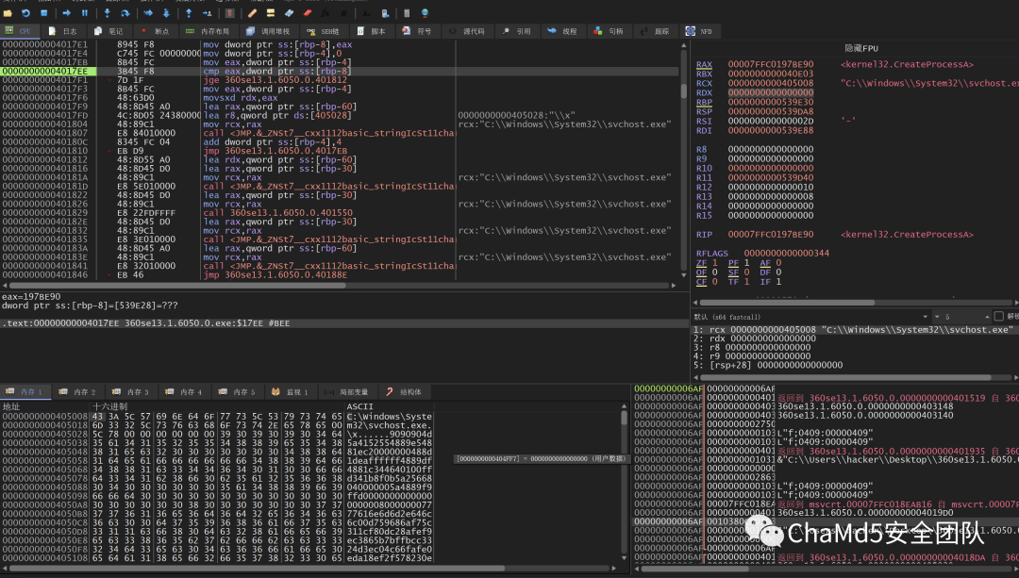Run the program with the arrow icon
The image size is (1019, 578).
66,13
